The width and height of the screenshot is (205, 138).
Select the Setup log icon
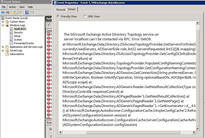[11, 36]
